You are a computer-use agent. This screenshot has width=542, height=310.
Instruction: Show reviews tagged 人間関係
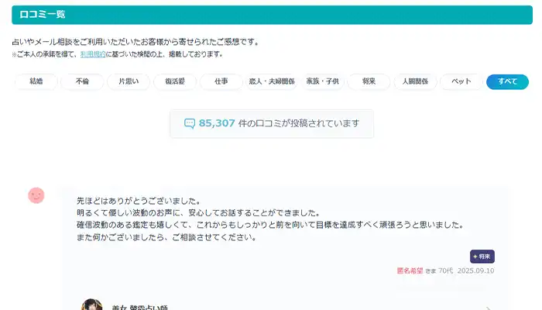[415, 81]
